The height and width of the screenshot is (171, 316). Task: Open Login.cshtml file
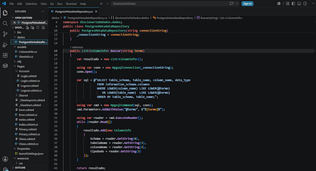[29, 76]
